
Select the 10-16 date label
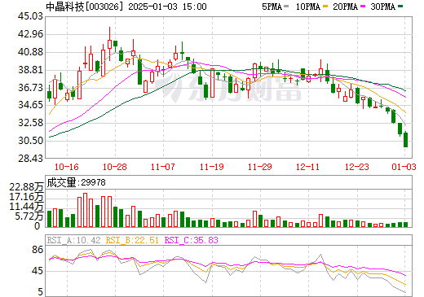tap(67, 167)
